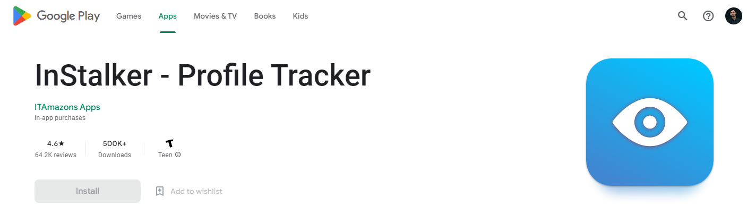Image resolution: width=747 pixels, height=214 pixels.
Task: Click the Teen content rating T icon
Action: tap(169, 143)
